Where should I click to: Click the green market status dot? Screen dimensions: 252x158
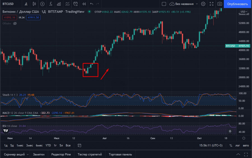tap(89, 12)
